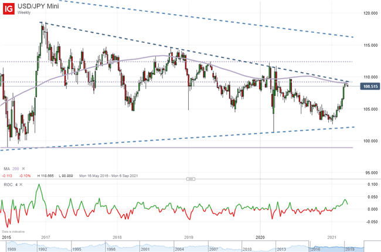Click the 115.000 price axis label
This screenshot has width=381, height=252.
click(371, 45)
